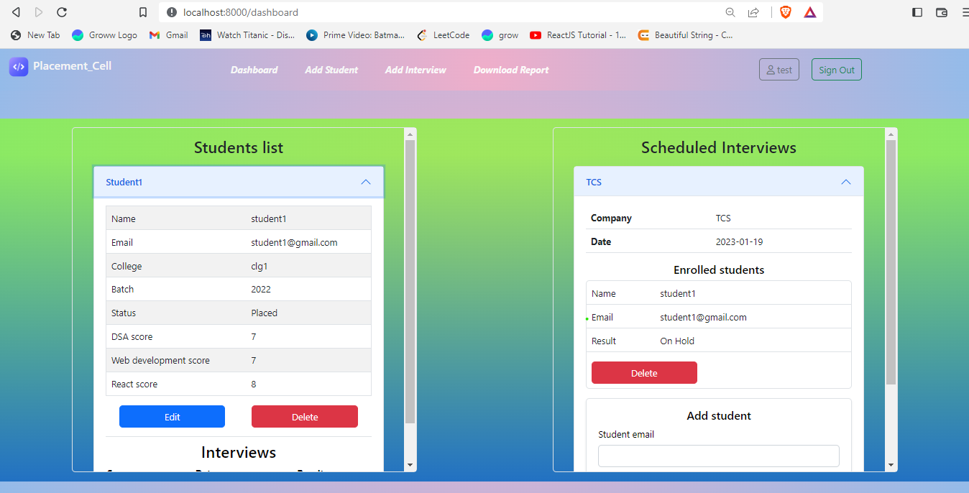
Task: Switch to the Download Report section
Action: [x=510, y=70]
